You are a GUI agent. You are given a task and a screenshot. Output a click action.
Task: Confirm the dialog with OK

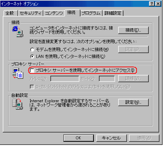(78, 138)
